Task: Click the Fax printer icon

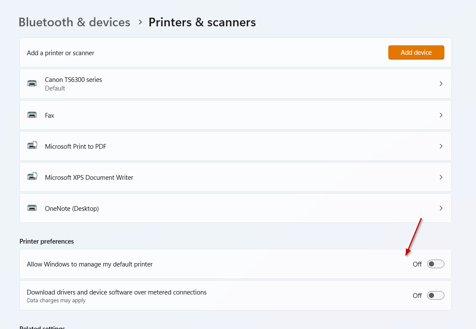Action: pyautogui.click(x=32, y=115)
